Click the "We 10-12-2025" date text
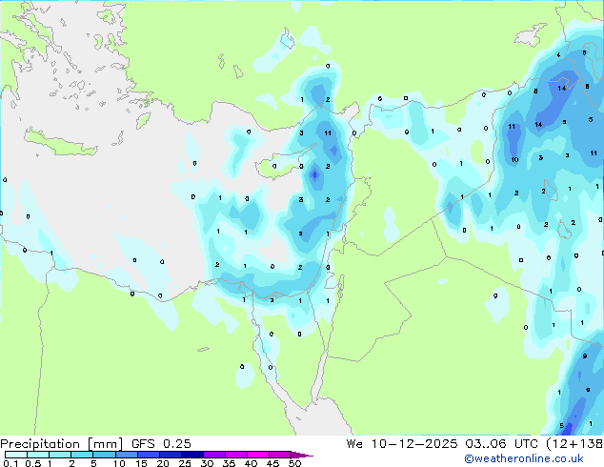 click(402, 444)
